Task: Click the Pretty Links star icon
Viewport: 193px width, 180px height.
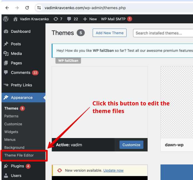Action: click(x=6, y=85)
